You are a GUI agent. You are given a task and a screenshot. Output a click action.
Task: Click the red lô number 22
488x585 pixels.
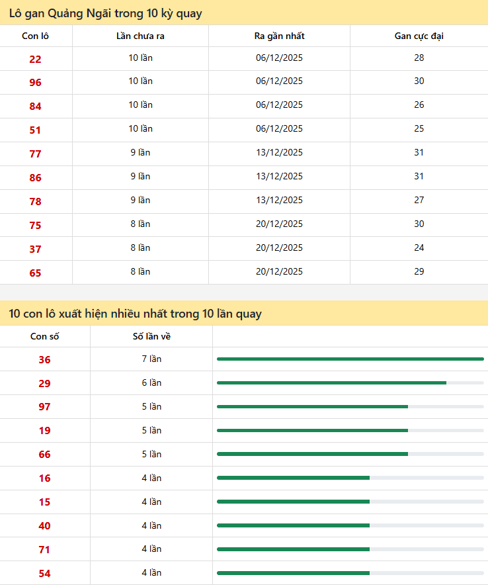(35, 59)
